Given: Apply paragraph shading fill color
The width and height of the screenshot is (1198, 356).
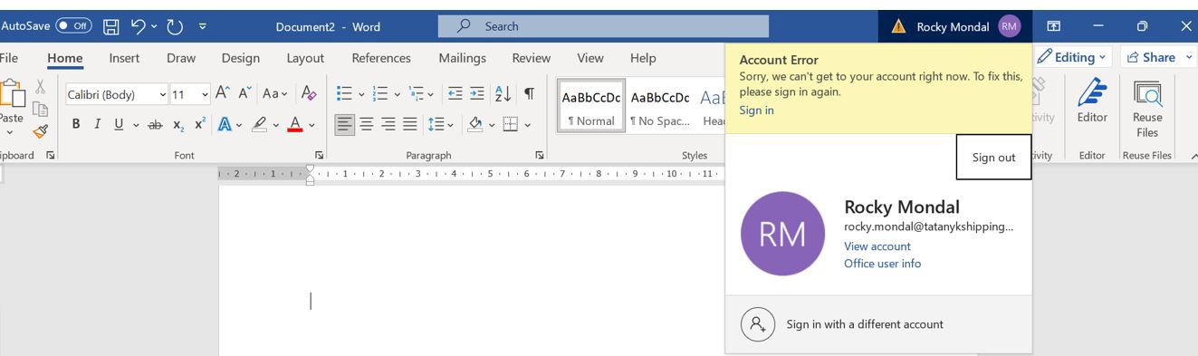Looking at the screenshot, I should 475,125.
